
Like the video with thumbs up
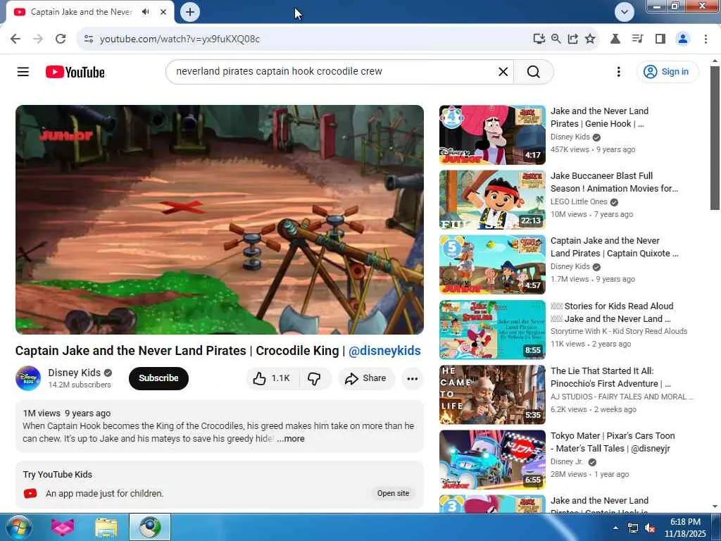pos(272,378)
